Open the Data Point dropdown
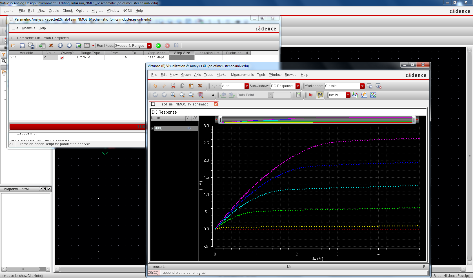Screen dimensions: 473x278 coord(270,95)
